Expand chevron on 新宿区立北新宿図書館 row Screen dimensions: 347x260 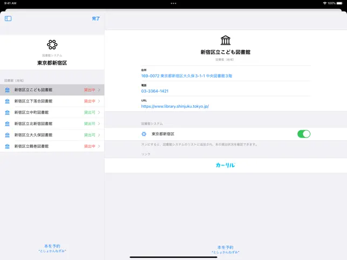99,124
